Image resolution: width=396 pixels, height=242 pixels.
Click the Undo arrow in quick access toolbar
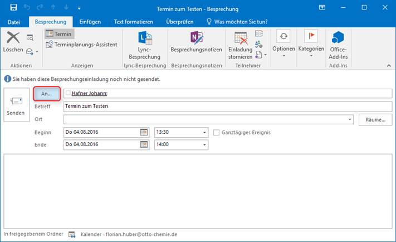pos(27,7)
